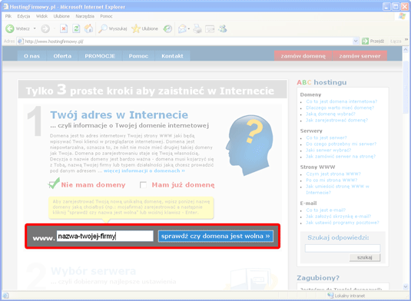Expand the Wstecz back history dropdown
Screen dimensions: 411x301
tap(35, 28)
